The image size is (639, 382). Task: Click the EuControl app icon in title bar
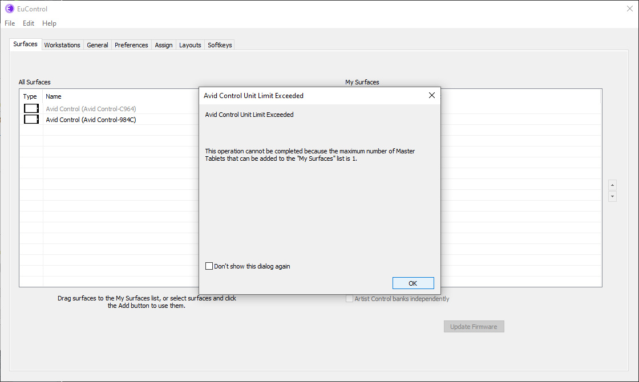coord(9,9)
